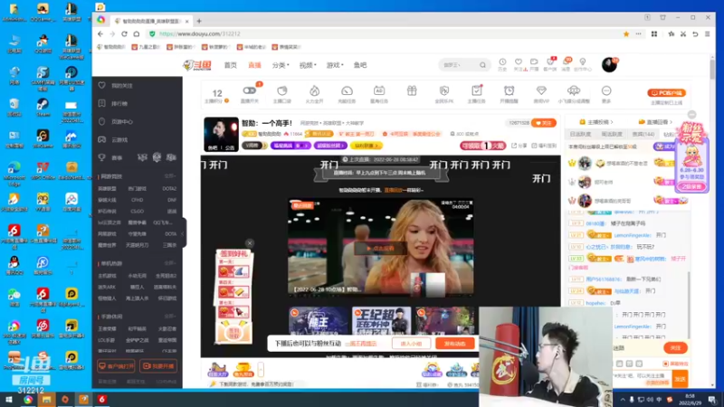Play the replay video in the player
The image size is (724, 407).
[x=380, y=248]
